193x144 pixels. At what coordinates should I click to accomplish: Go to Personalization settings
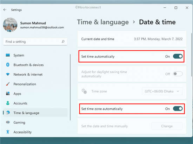coord(25,84)
